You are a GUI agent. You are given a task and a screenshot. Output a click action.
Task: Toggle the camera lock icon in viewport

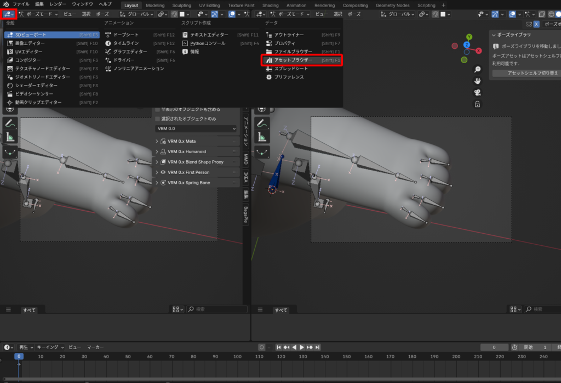(x=477, y=104)
